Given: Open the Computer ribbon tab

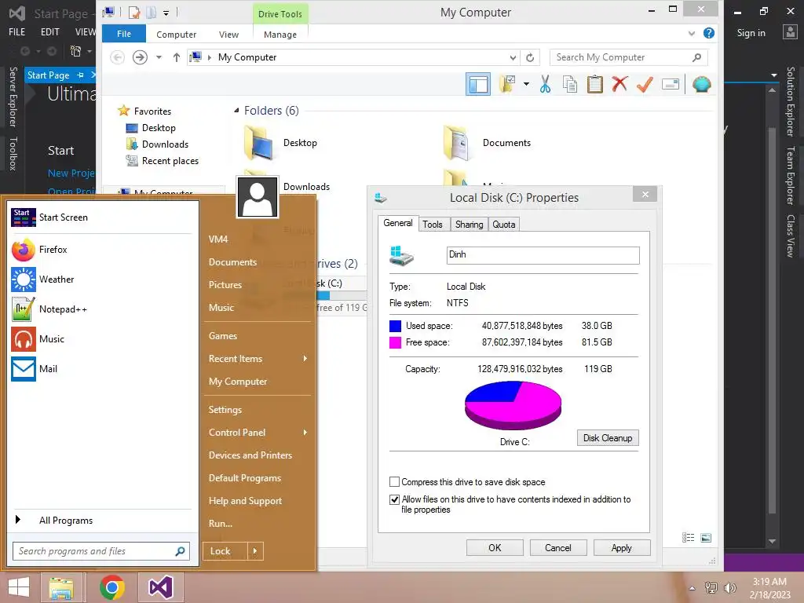Looking at the screenshot, I should coord(177,35).
